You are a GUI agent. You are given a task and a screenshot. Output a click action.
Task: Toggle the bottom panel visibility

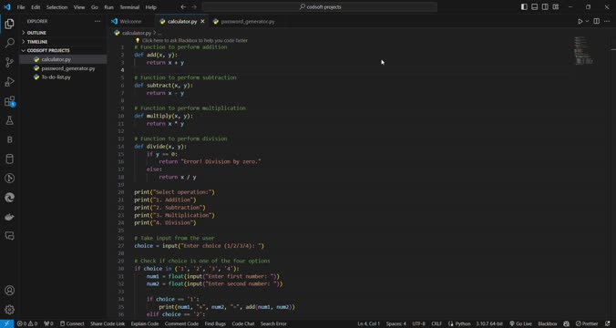[535, 7]
